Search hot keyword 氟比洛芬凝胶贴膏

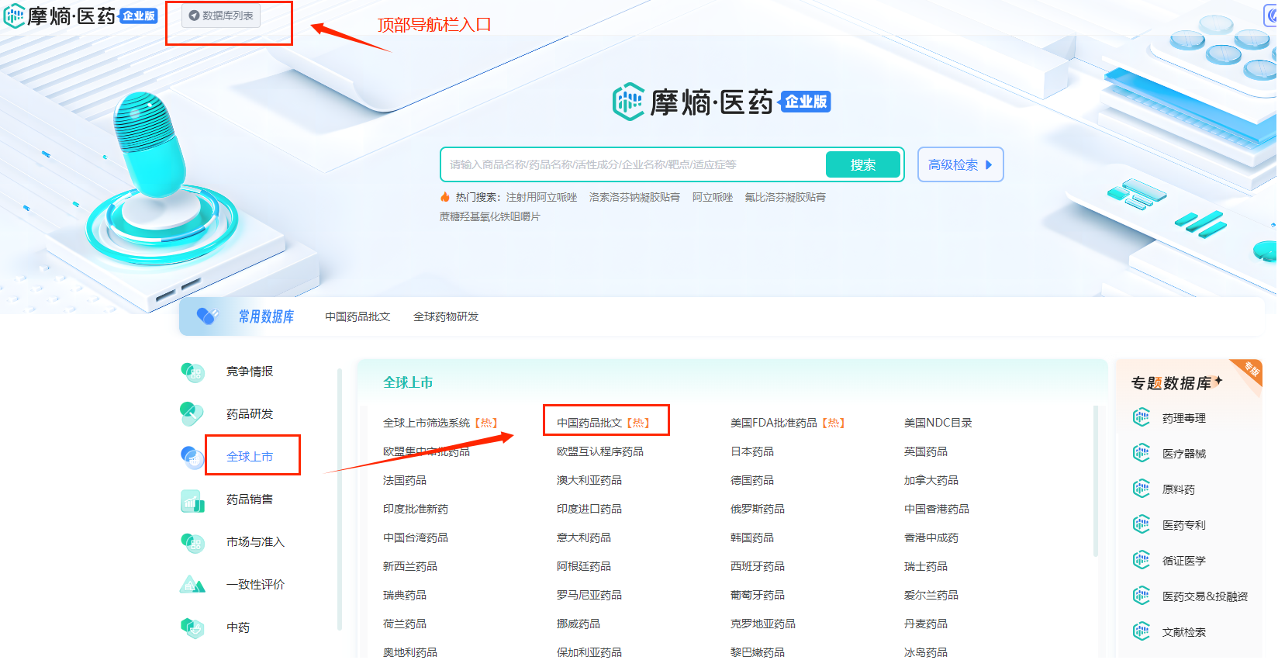point(786,197)
